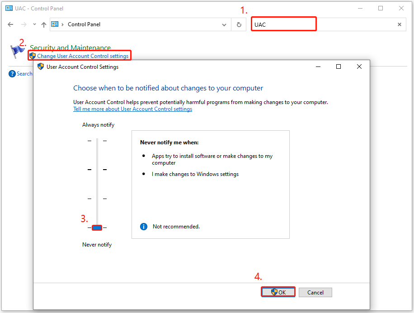Click the blue help icon beside Search
This screenshot has height=313, width=414.
click(12, 74)
